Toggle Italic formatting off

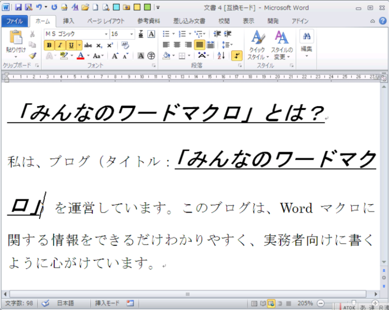[60, 45]
